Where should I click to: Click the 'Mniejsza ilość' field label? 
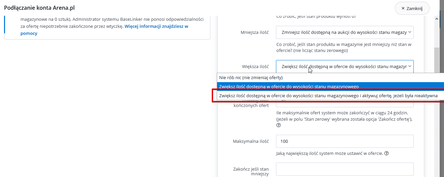(x=255, y=33)
